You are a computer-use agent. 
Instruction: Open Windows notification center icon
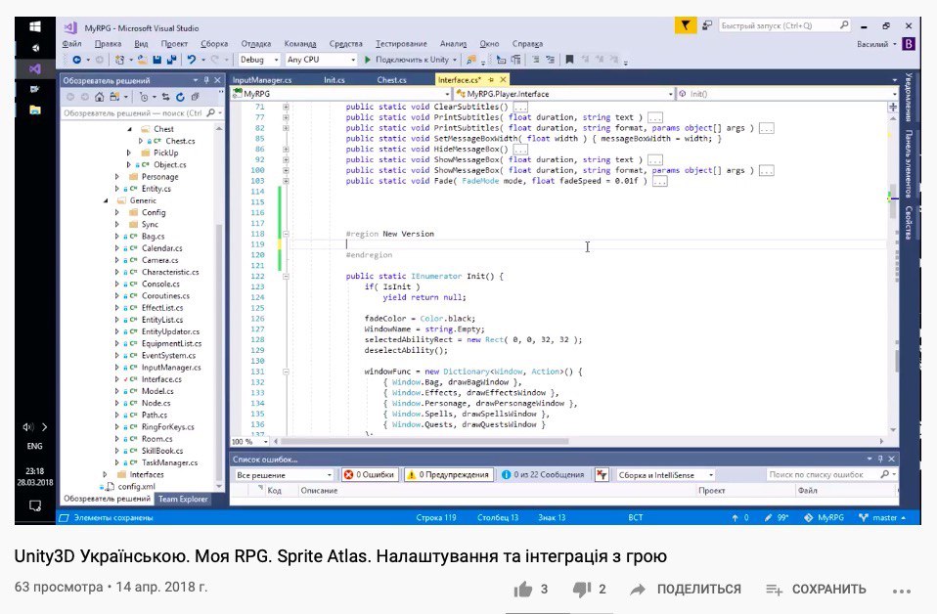pos(34,505)
